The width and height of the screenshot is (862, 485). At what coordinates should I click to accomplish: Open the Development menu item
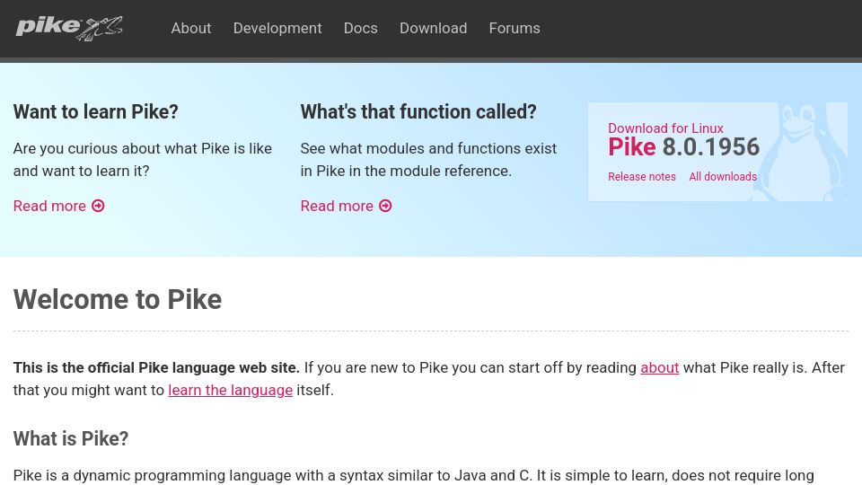(277, 28)
